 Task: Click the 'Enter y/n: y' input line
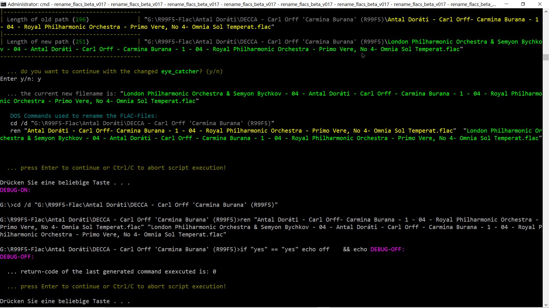pyautogui.click(x=21, y=79)
